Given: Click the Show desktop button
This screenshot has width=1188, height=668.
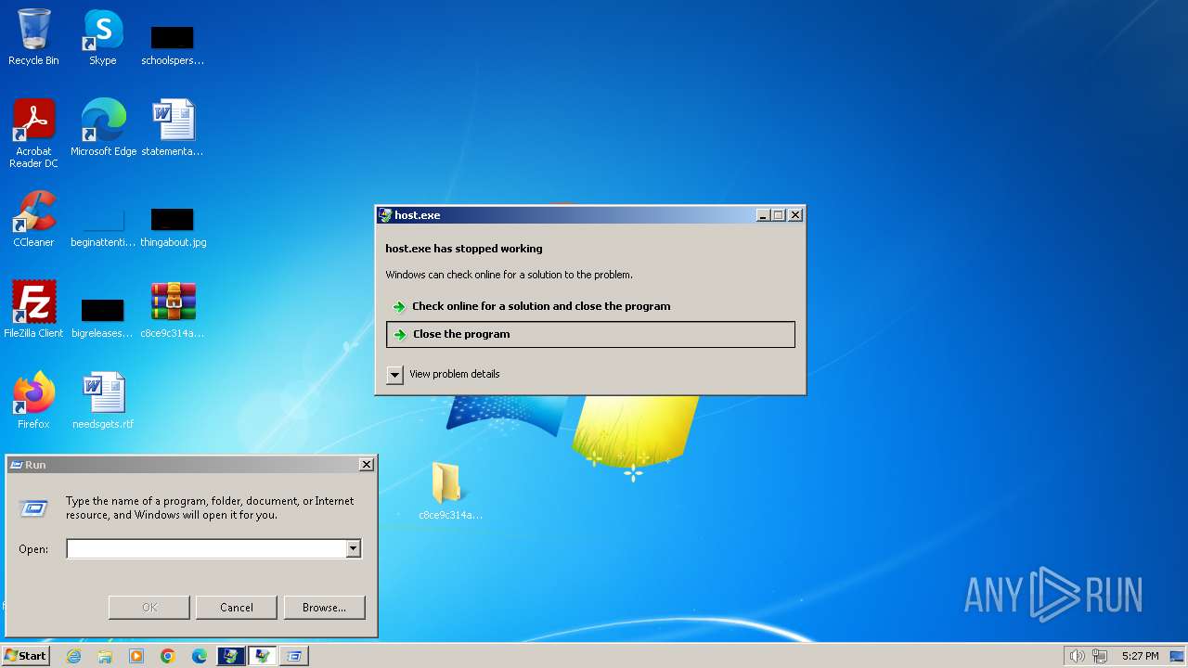Looking at the screenshot, I should tap(1178, 656).
